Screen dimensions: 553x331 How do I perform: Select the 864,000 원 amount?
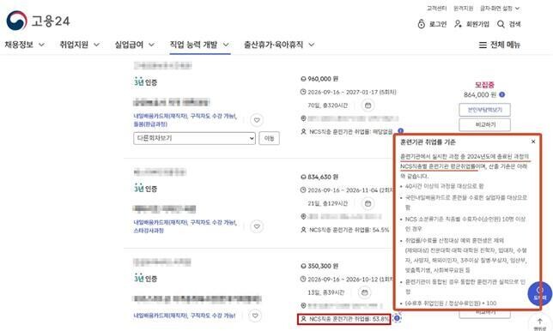[480, 94]
